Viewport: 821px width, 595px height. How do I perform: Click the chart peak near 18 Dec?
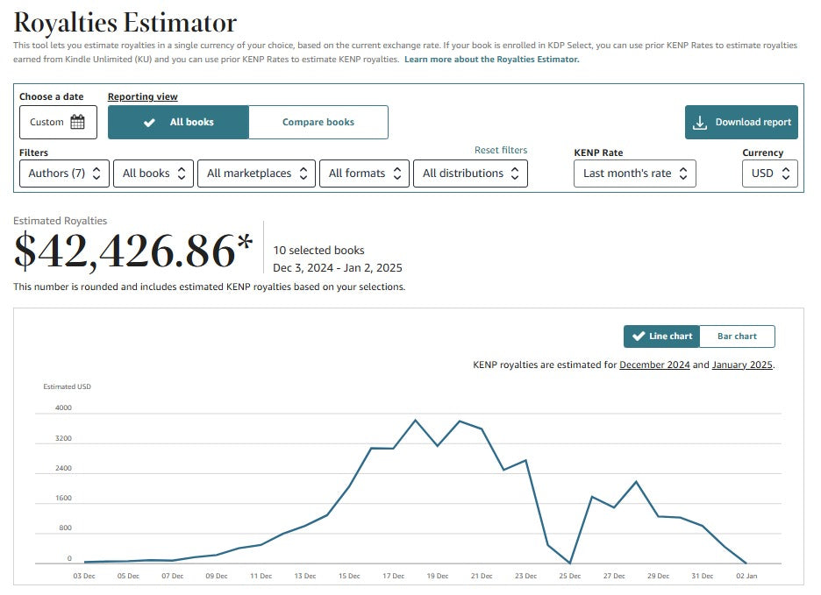click(416, 421)
